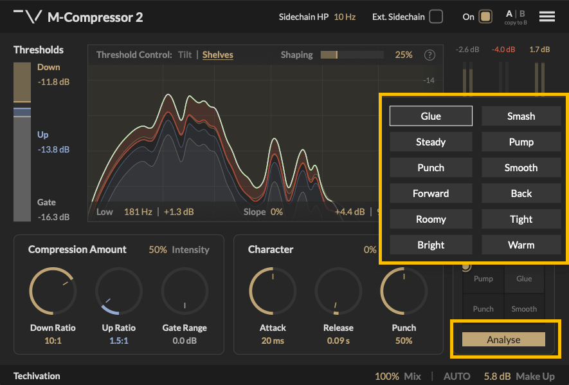The image size is (569, 385).
Task: Click the Low shelf +1.3 dB value
Action: click(179, 212)
